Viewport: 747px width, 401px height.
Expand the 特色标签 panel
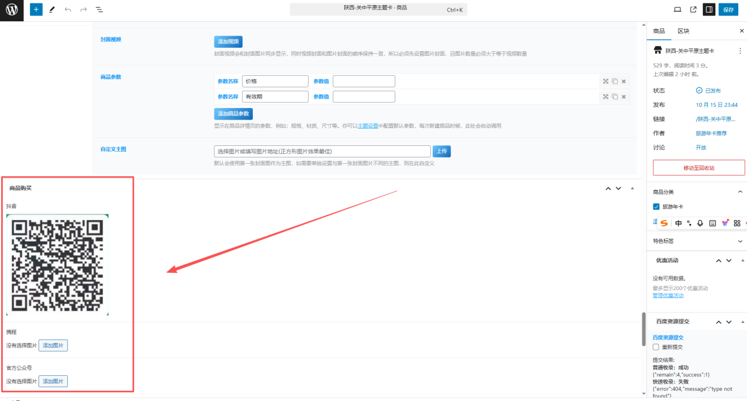click(740, 241)
